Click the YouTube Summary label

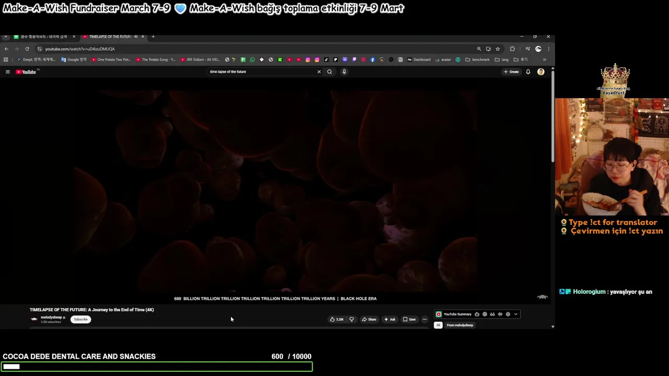tap(457, 314)
